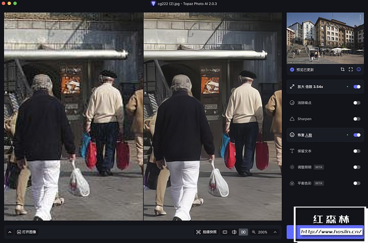
Task: Click the sun icon beside 调整照明
Action: click(292, 167)
